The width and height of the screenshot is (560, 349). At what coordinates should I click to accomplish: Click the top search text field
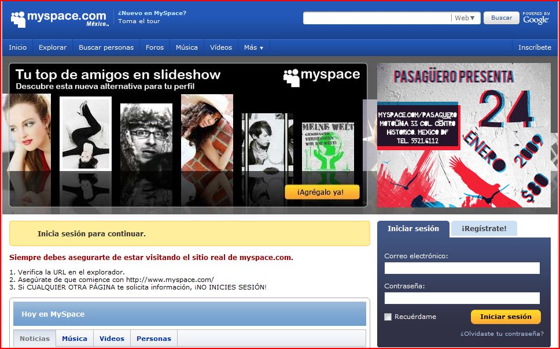click(x=377, y=18)
